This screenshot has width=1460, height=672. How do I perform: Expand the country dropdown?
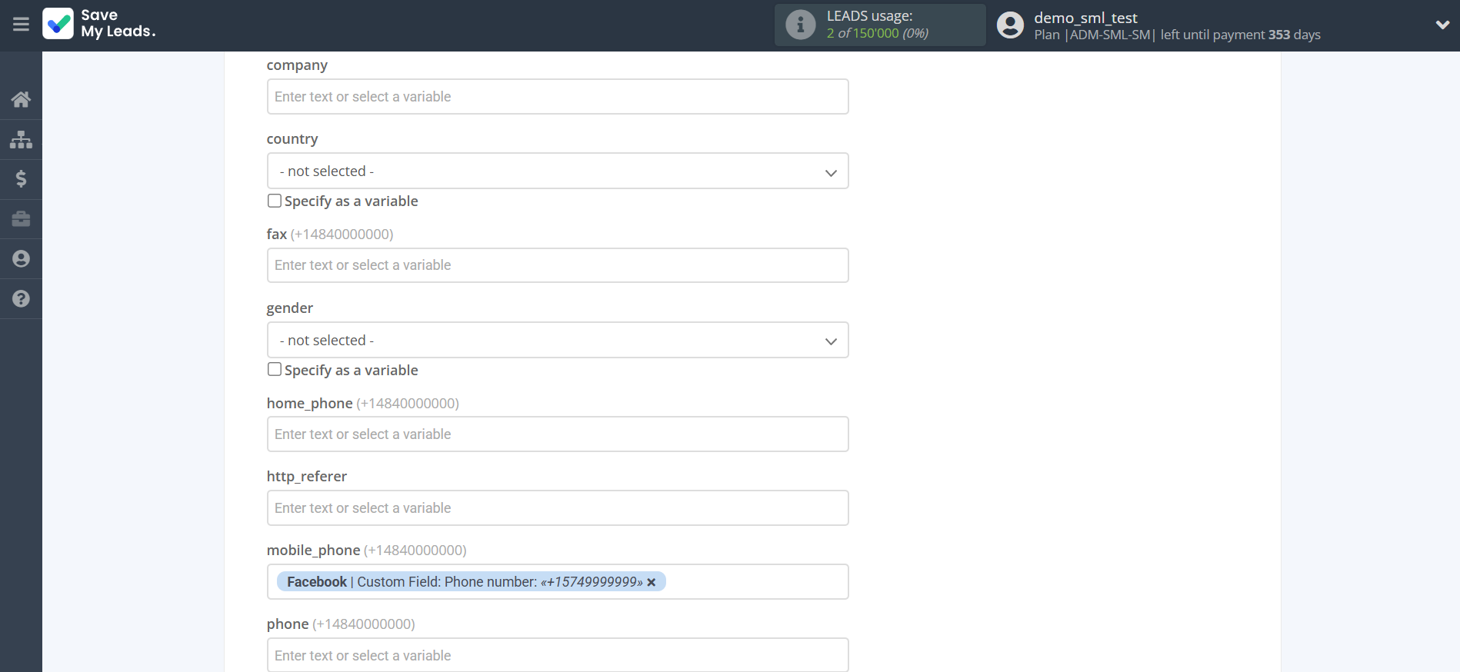click(x=558, y=171)
